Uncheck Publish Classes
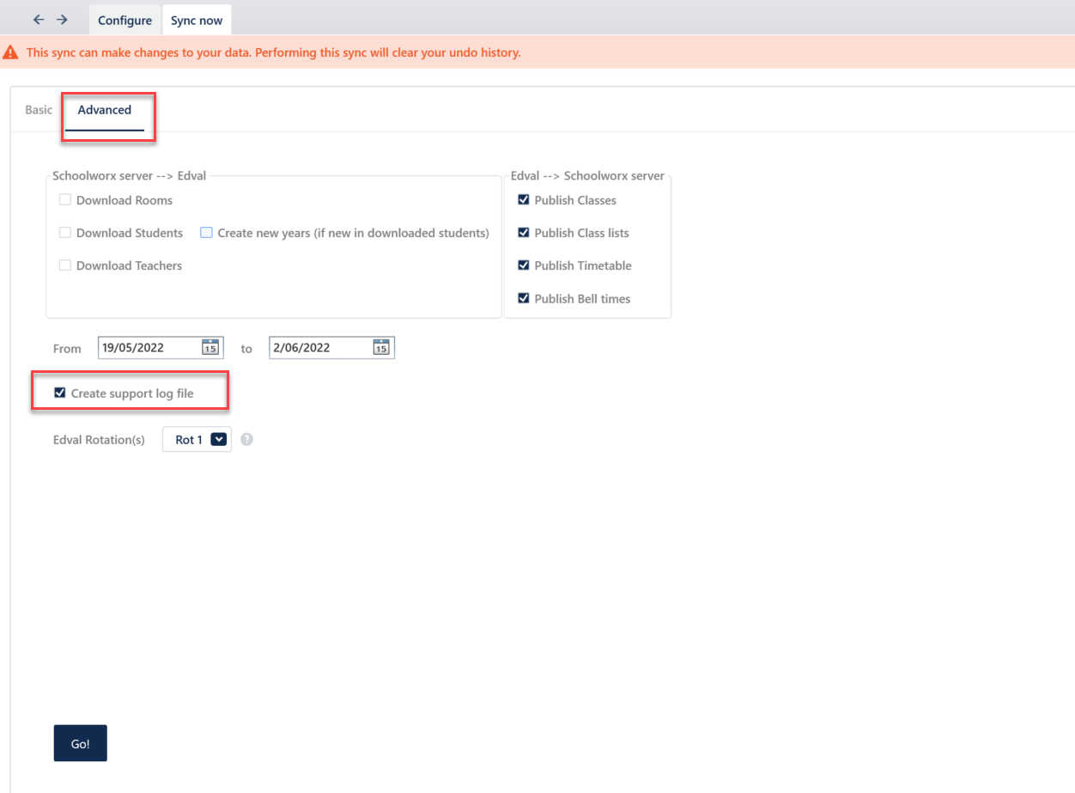The image size is (1075, 793). pyautogui.click(x=524, y=200)
